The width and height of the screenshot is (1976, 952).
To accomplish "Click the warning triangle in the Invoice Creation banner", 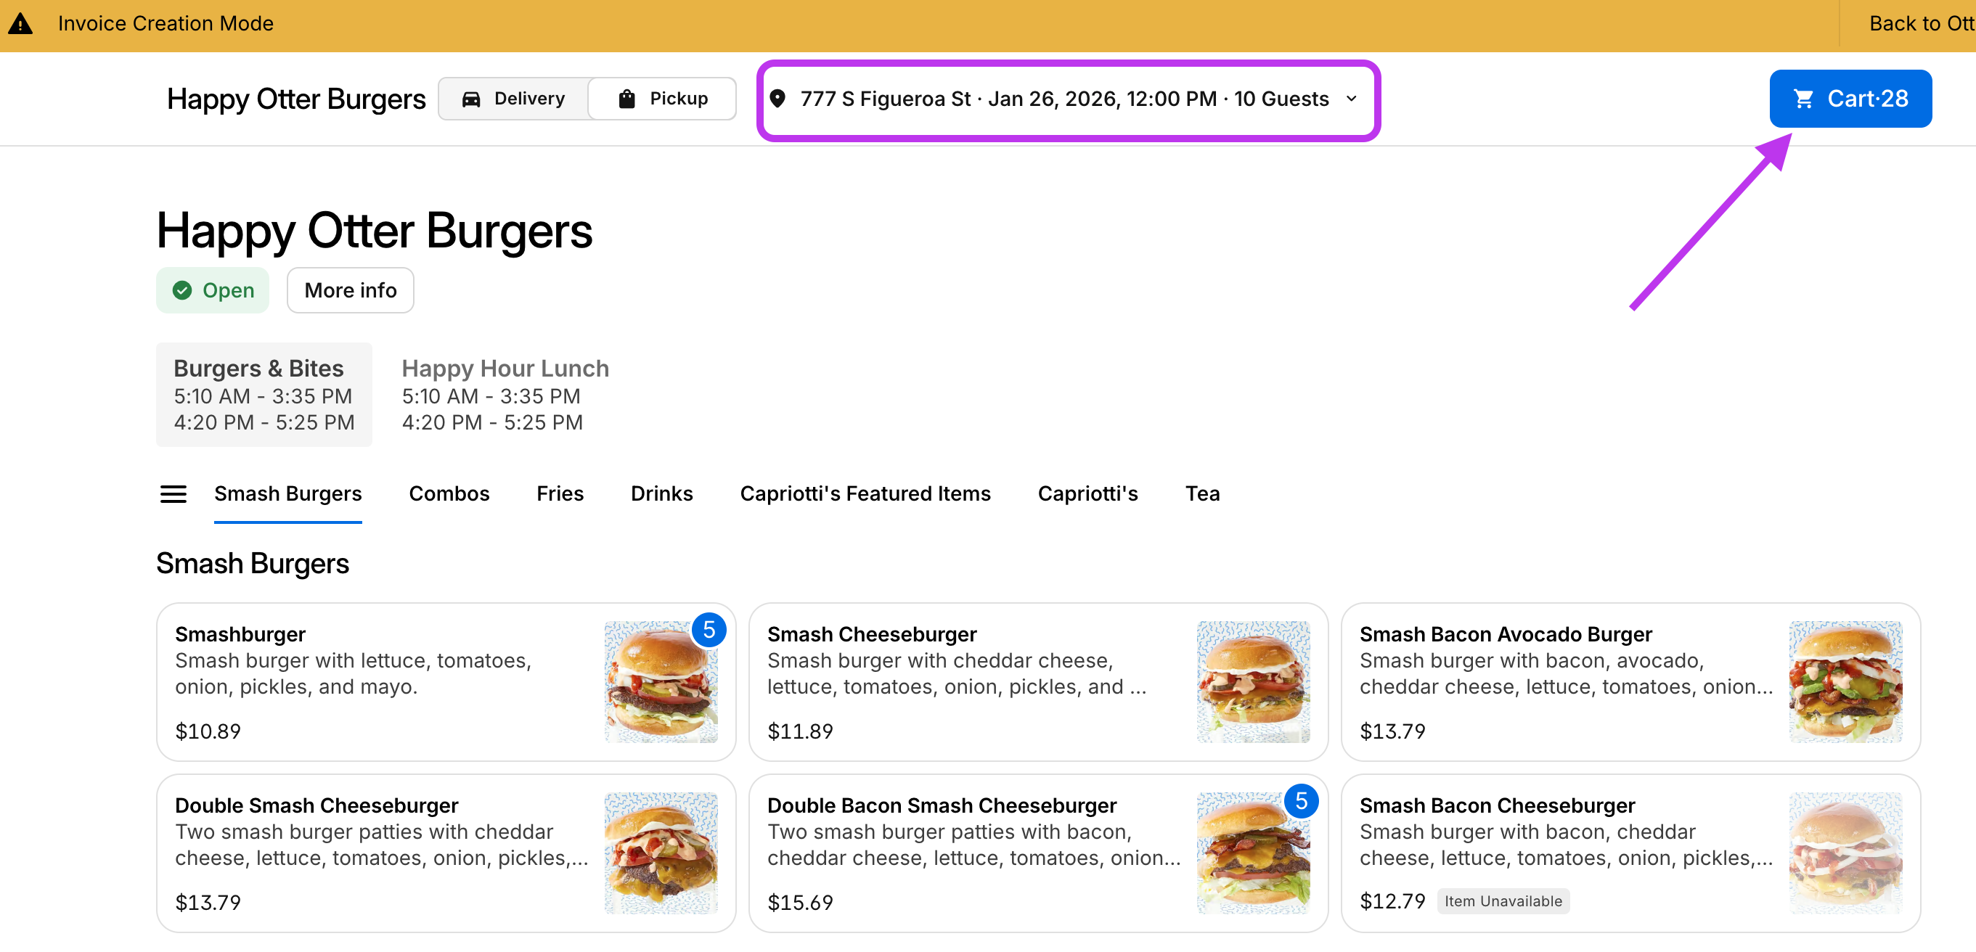I will 20,23.
